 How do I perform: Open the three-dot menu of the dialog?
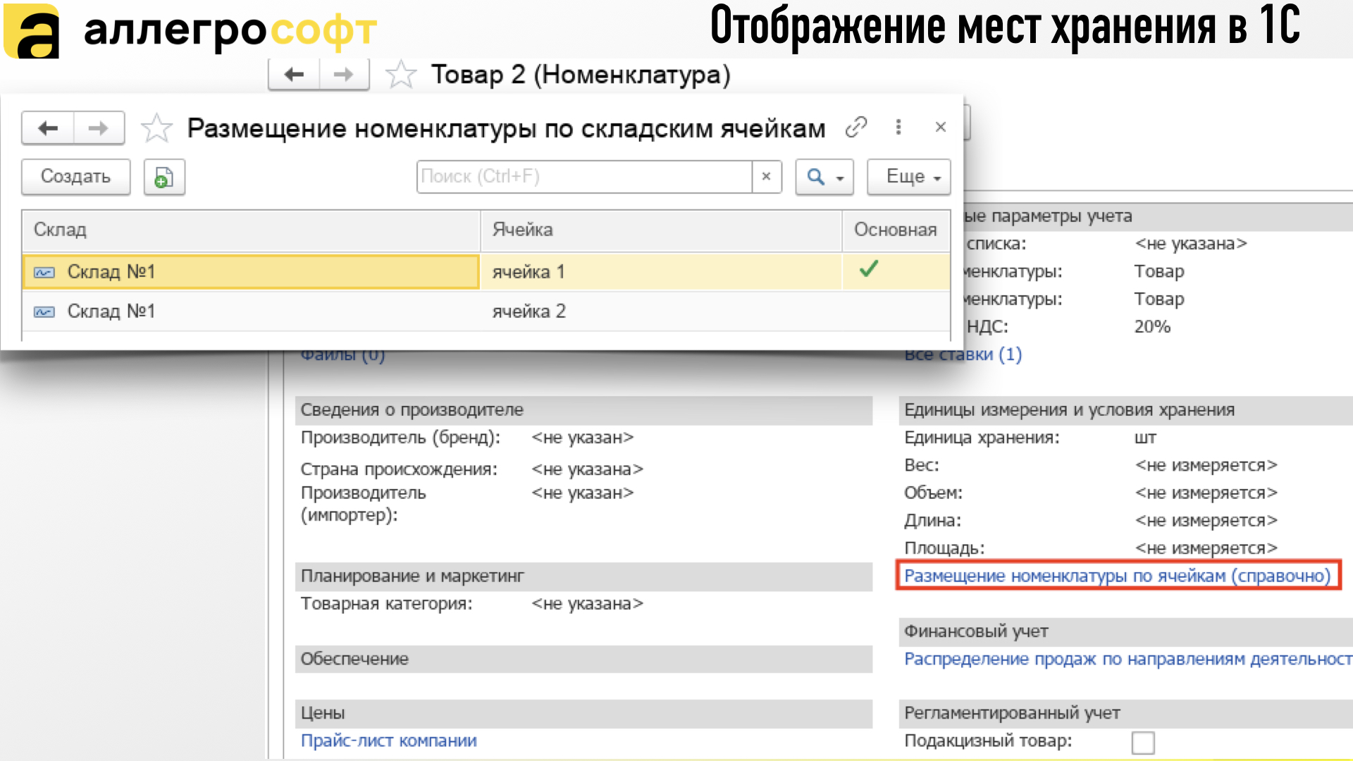click(x=898, y=128)
